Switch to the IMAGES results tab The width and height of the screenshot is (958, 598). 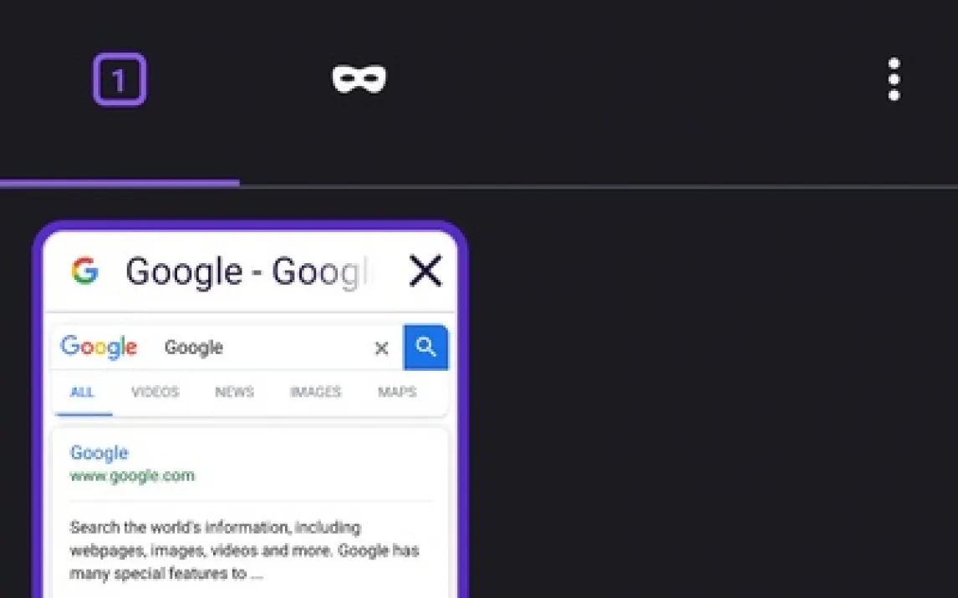(x=315, y=392)
